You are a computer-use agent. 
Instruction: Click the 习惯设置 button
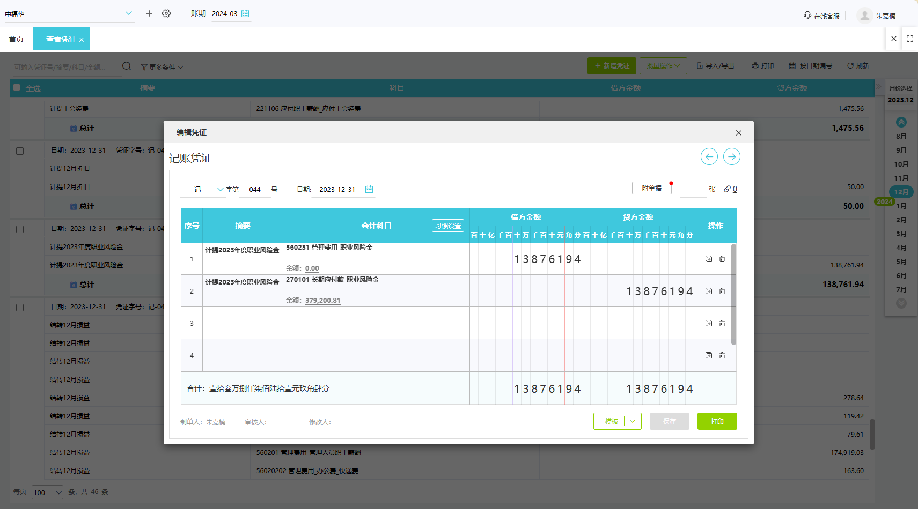click(447, 226)
